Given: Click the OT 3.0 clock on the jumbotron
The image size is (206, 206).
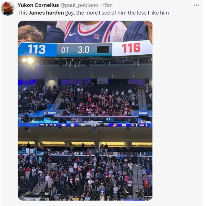Looking at the screenshot, I should (x=75, y=50).
